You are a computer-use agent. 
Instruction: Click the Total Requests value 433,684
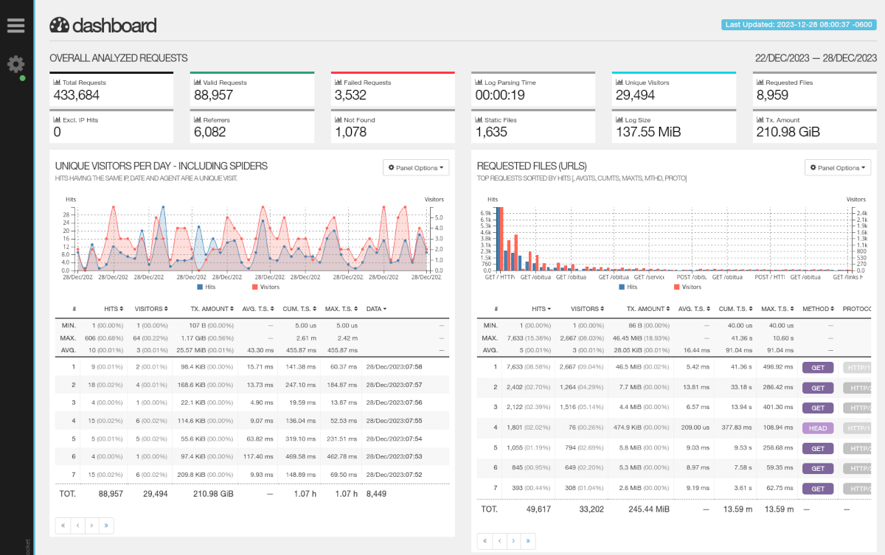coord(77,95)
